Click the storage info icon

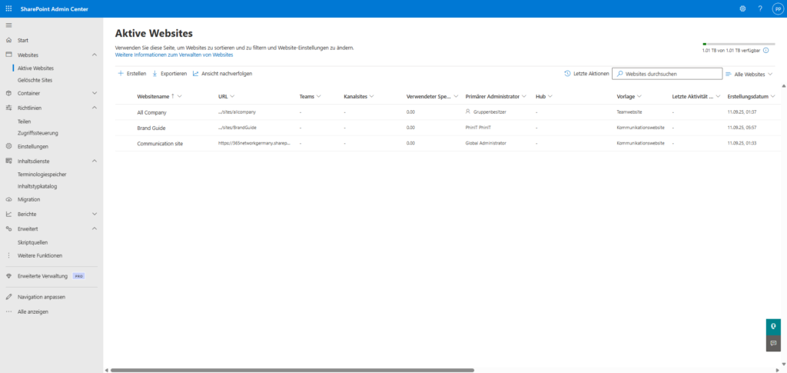[765, 50]
